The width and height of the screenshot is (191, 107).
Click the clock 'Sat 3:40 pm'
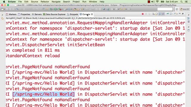(172, 1)
